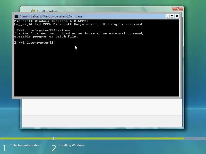The width and height of the screenshot is (206, 154).
Task: Close the Install Windows dialog behind
Action: click(x=178, y=9)
